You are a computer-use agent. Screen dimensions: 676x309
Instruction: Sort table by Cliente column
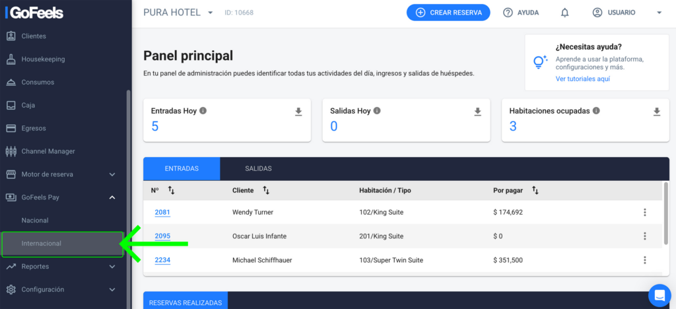266,190
